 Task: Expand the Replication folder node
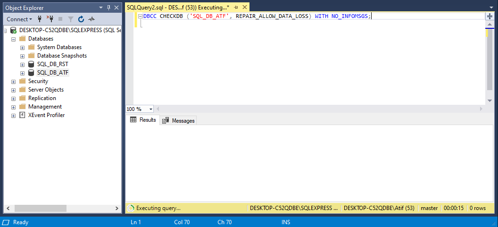click(13, 99)
